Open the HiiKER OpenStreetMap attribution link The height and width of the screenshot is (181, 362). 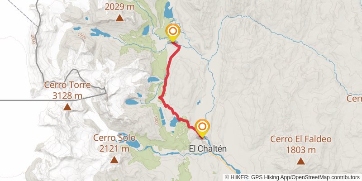pyautogui.click(x=293, y=177)
